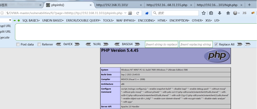Image resolution: width=257 pixels, height=109 pixels.
Task: Expand the ERROR/DOUBLE QUERY menu
Action: pyautogui.click(x=83, y=21)
